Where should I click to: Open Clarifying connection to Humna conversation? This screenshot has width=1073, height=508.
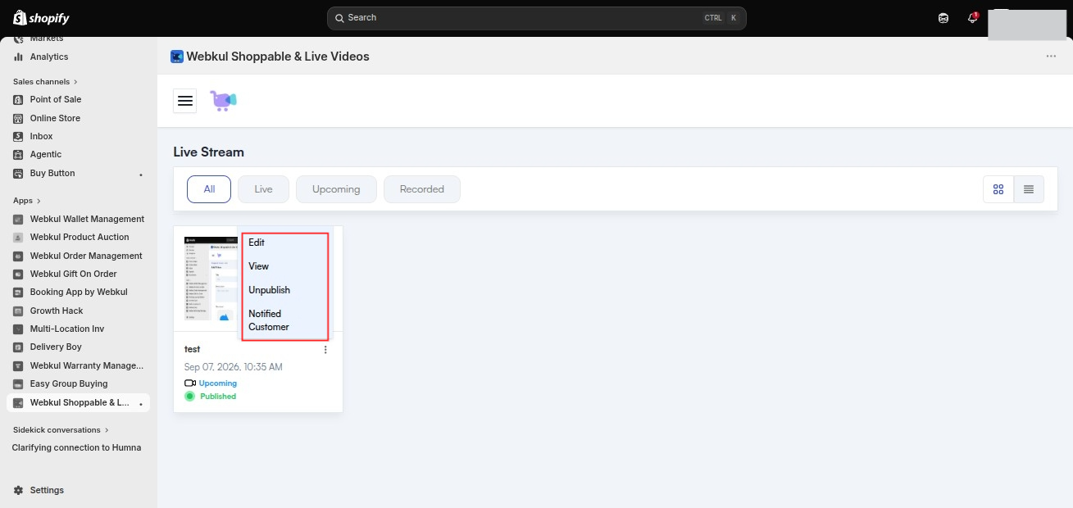click(x=76, y=447)
